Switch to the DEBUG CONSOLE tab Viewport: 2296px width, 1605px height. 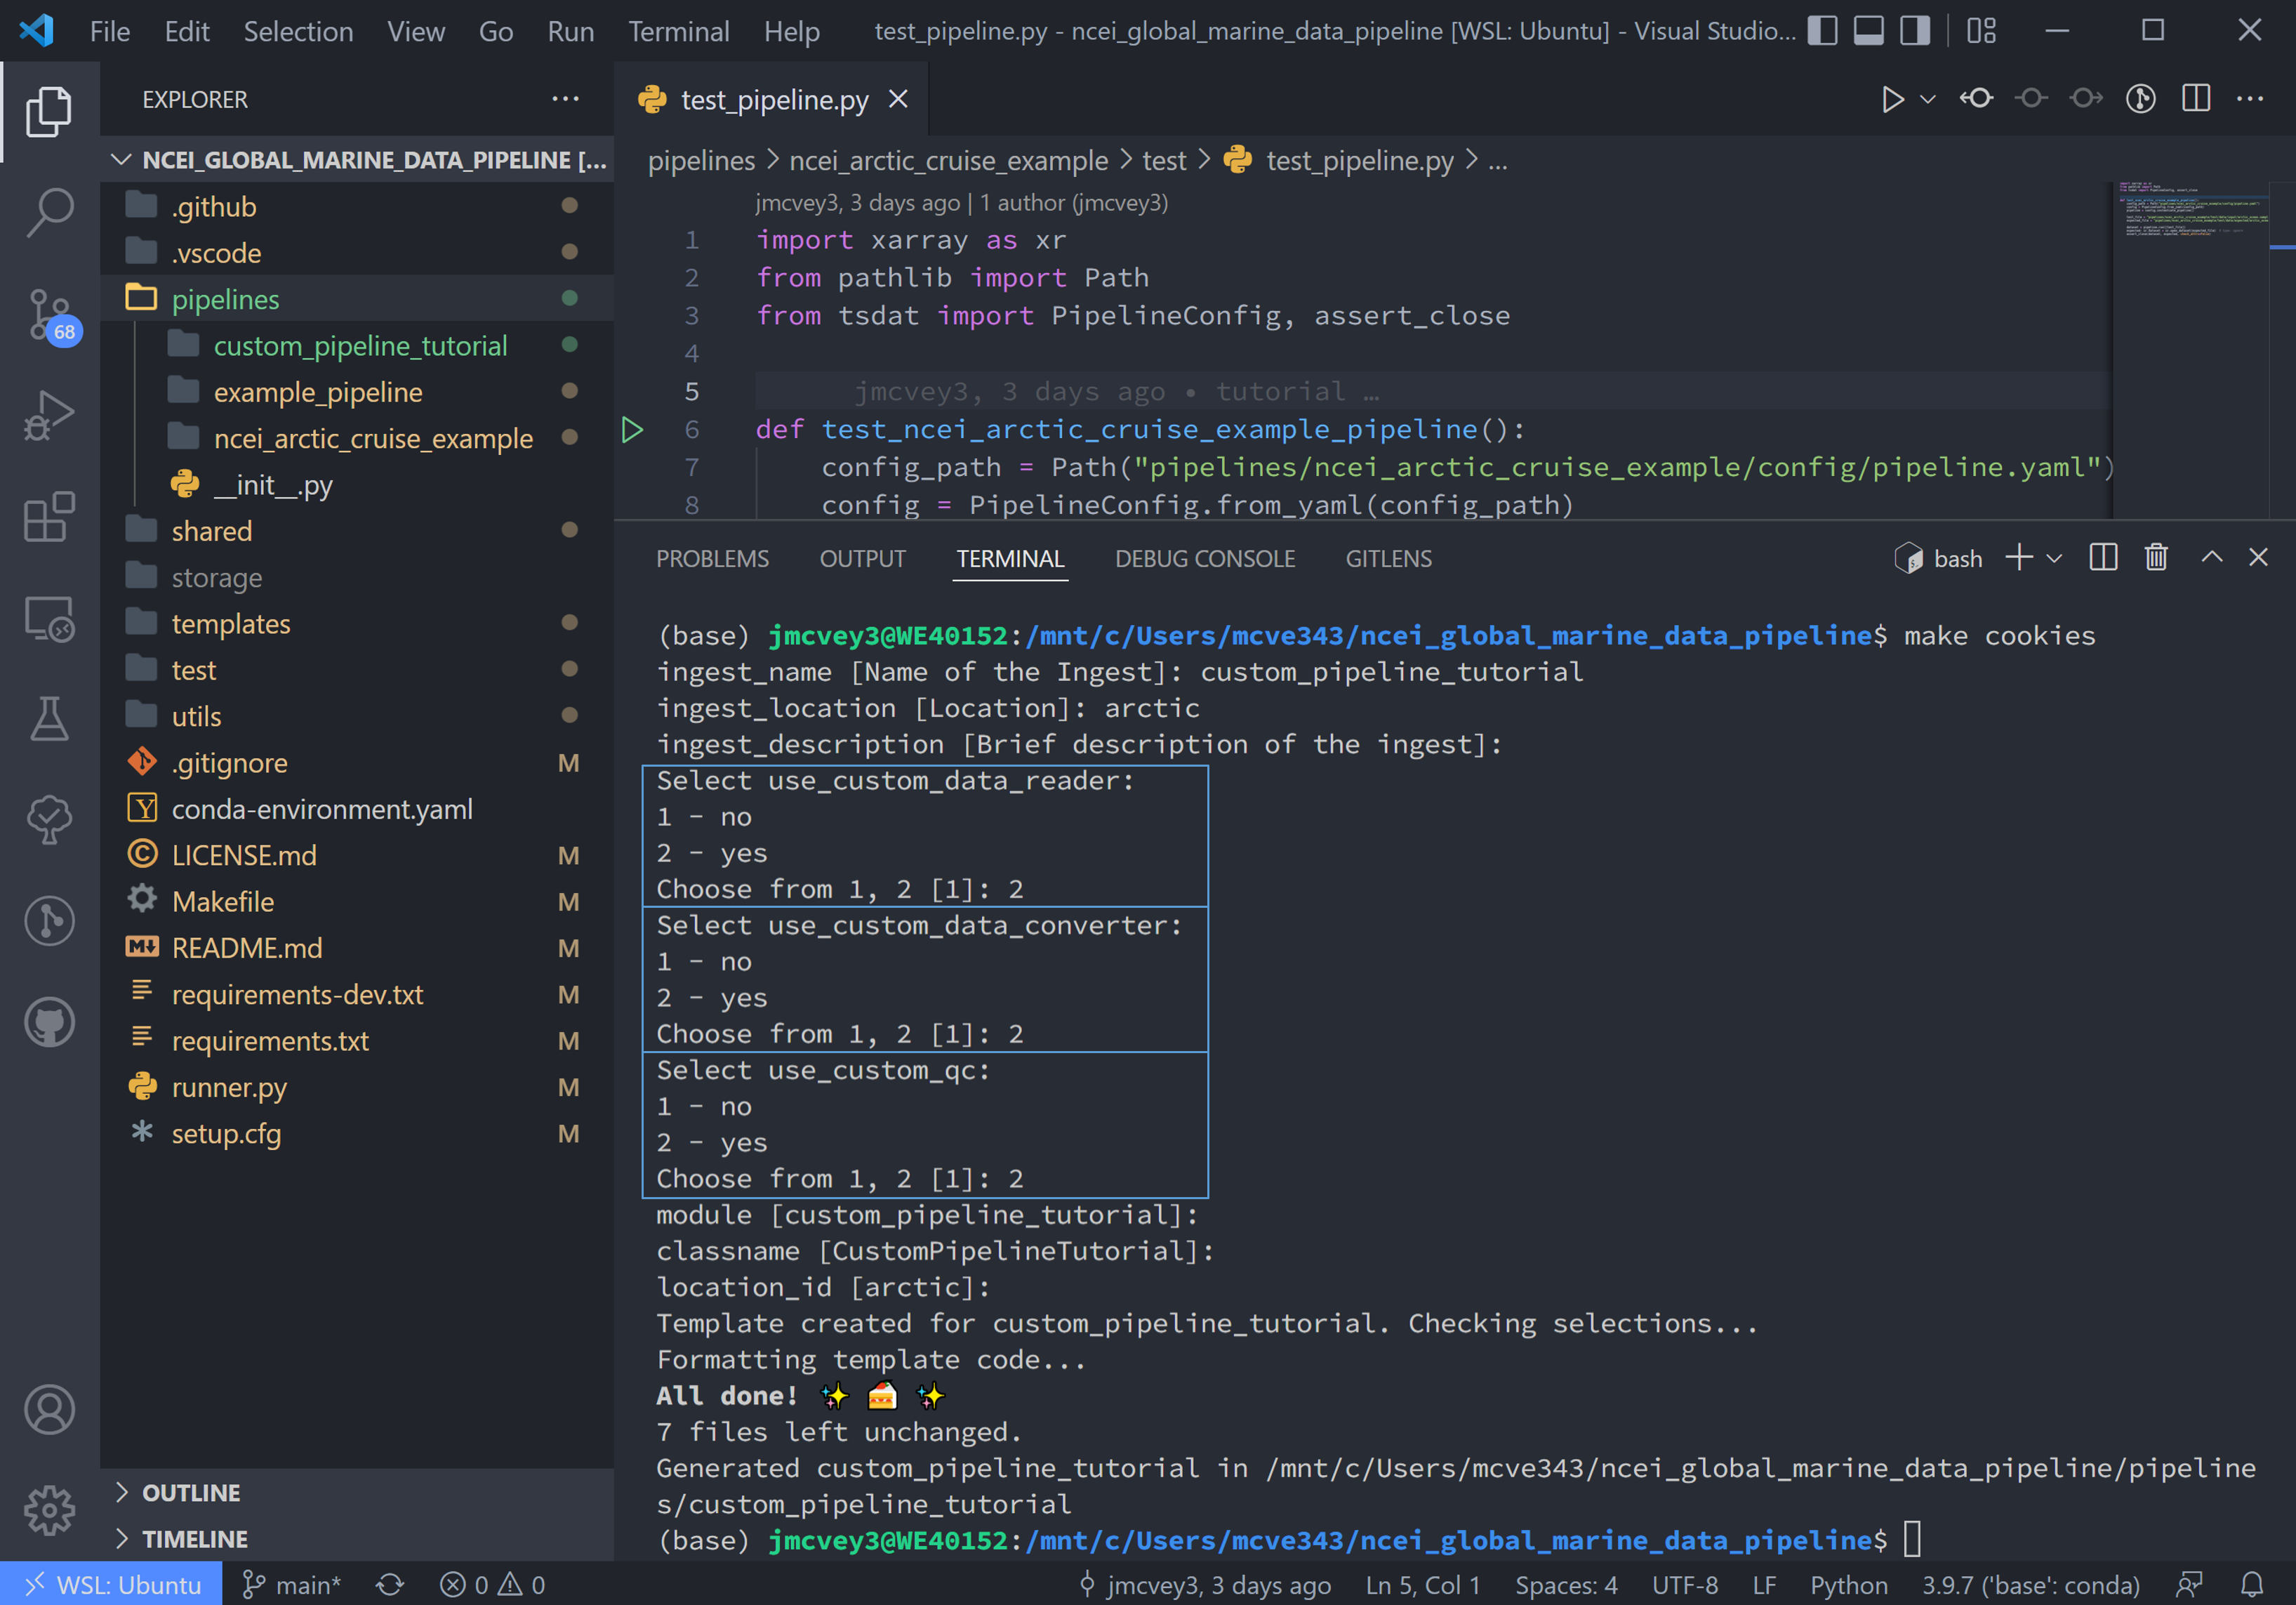click(1204, 558)
